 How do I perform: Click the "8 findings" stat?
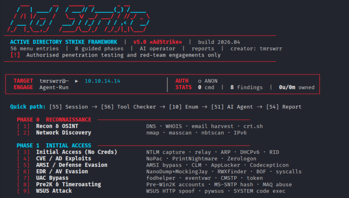coord(246,87)
